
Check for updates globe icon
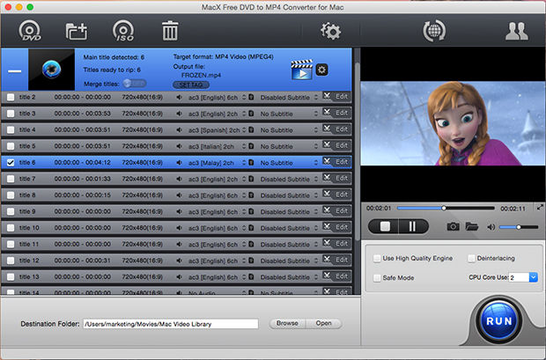click(x=434, y=31)
